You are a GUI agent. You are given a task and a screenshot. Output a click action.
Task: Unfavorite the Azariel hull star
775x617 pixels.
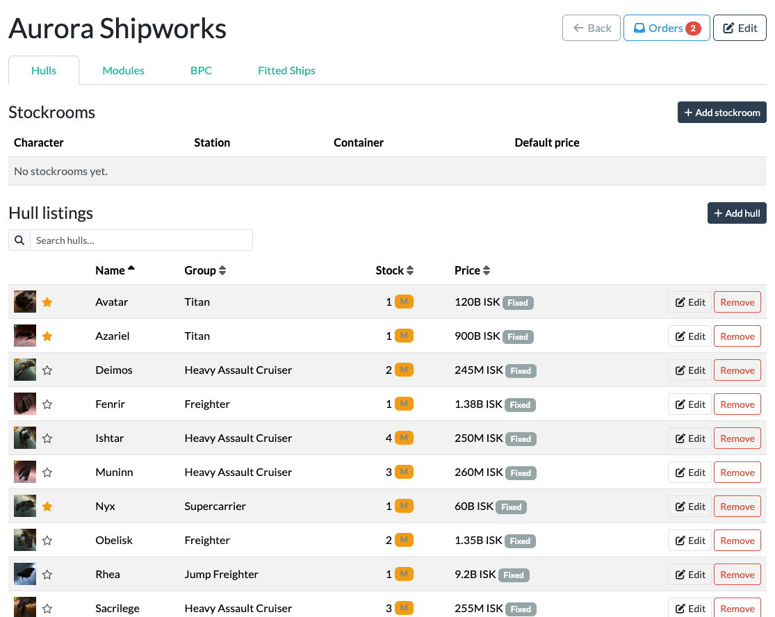tap(47, 336)
